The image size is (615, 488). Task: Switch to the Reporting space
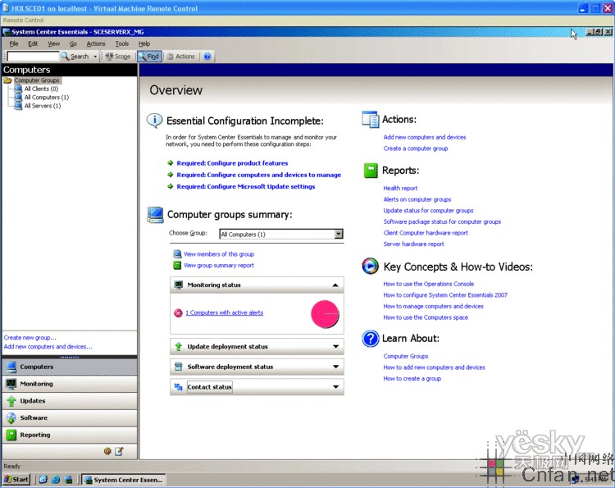[70, 435]
